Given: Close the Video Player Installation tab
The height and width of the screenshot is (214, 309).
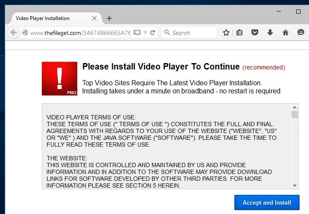Looking at the screenshot, I should [94, 18].
